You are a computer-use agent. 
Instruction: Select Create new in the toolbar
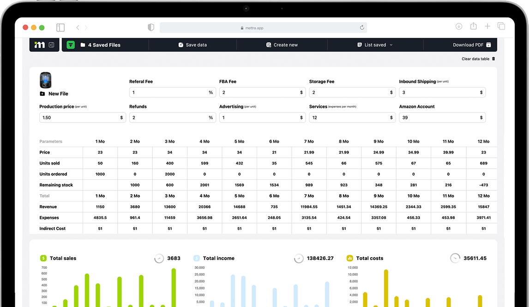click(x=282, y=45)
